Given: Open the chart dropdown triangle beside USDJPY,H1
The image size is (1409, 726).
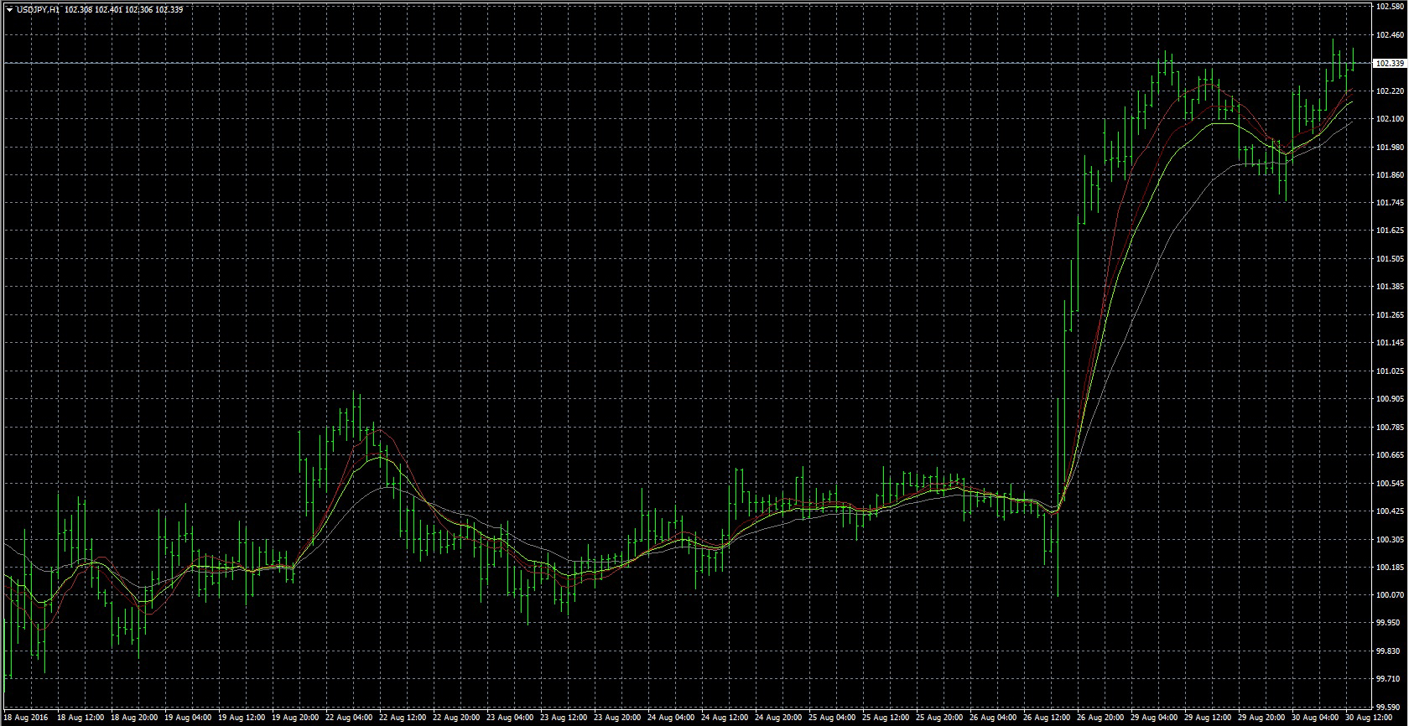Looking at the screenshot, I should point(8,10).
